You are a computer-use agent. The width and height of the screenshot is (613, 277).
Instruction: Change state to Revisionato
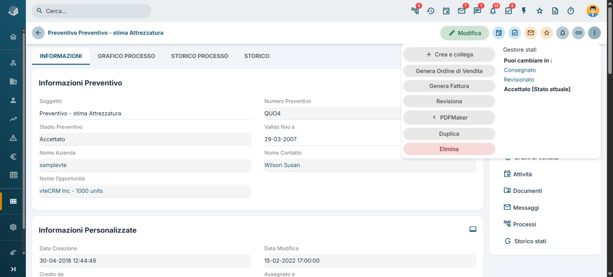(519, 79)
